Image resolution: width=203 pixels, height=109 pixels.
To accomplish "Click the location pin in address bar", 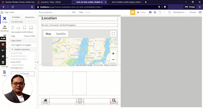I will point(159,7).
